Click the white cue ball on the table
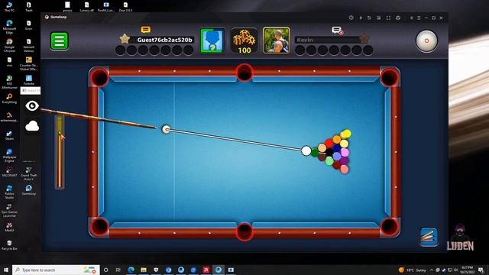The width and height of the screenshot is (489, 275). tap(167, 129)
